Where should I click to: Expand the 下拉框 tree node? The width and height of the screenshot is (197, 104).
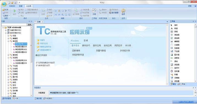click(x=8, y=66)
